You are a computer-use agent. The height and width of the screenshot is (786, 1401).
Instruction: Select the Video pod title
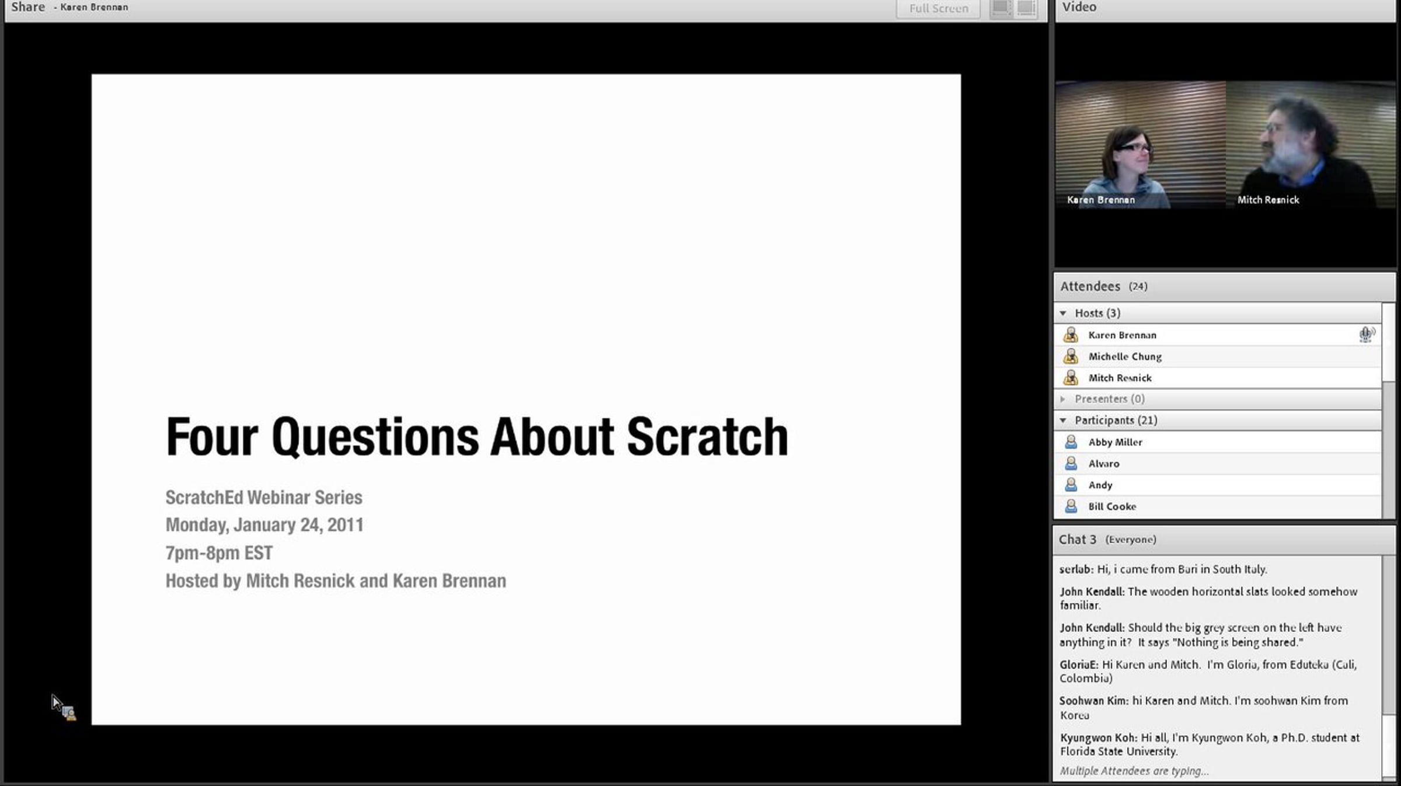pos(1079,7)
